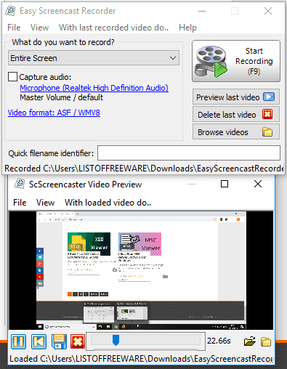Screen dimensions: 287x369
Task: Click the Easy Screencast Recorder title icon
Action: click(x=11, y=11)
